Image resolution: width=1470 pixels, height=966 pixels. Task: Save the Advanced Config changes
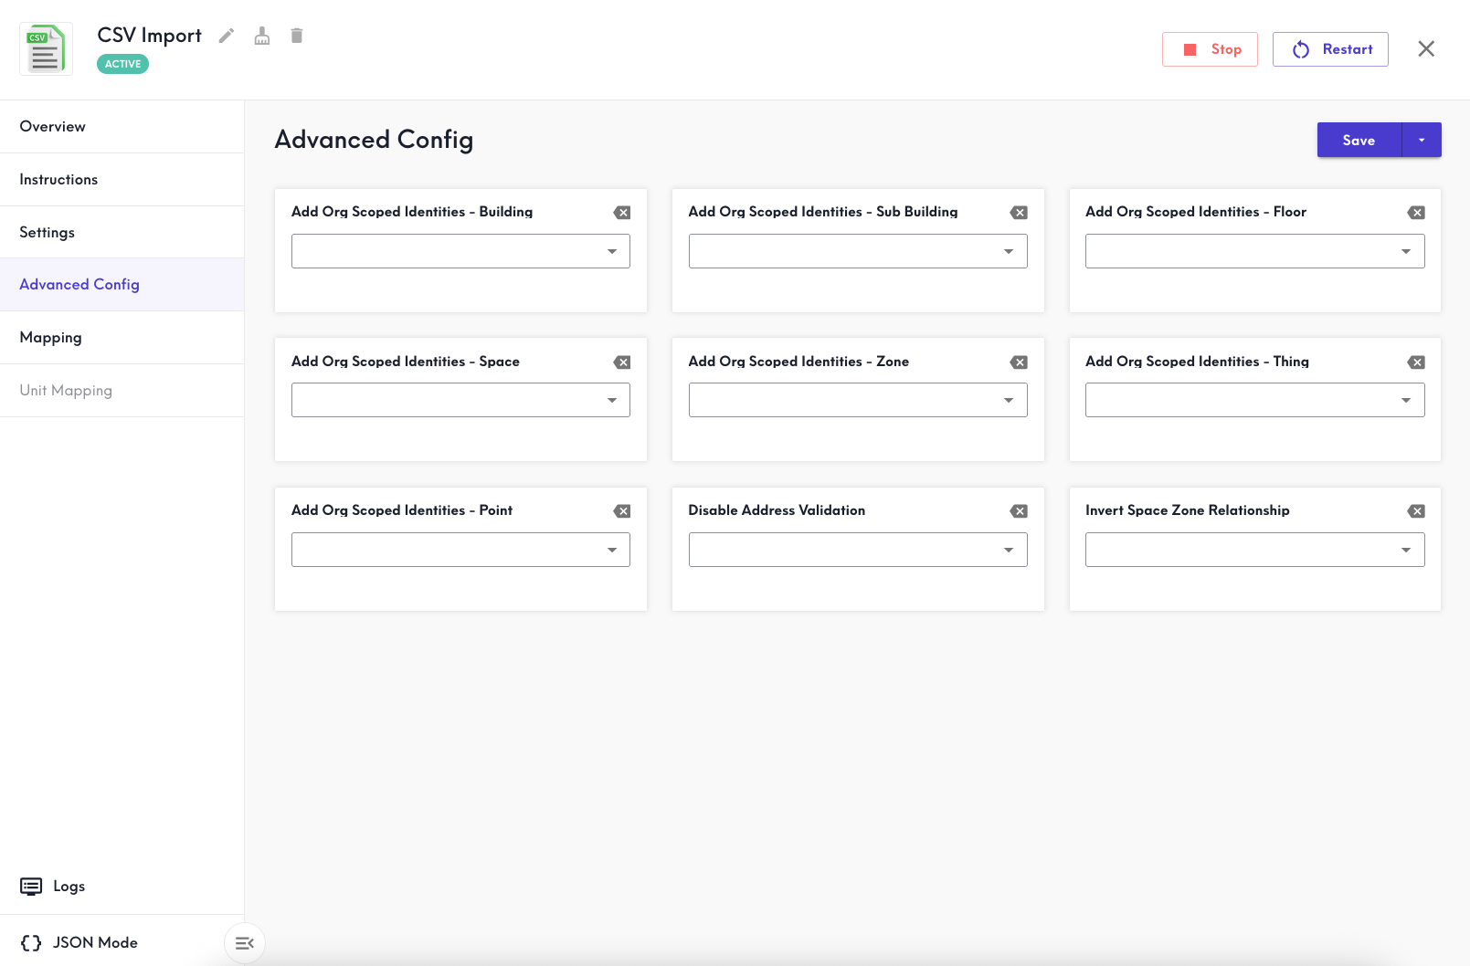[1359, 140]
